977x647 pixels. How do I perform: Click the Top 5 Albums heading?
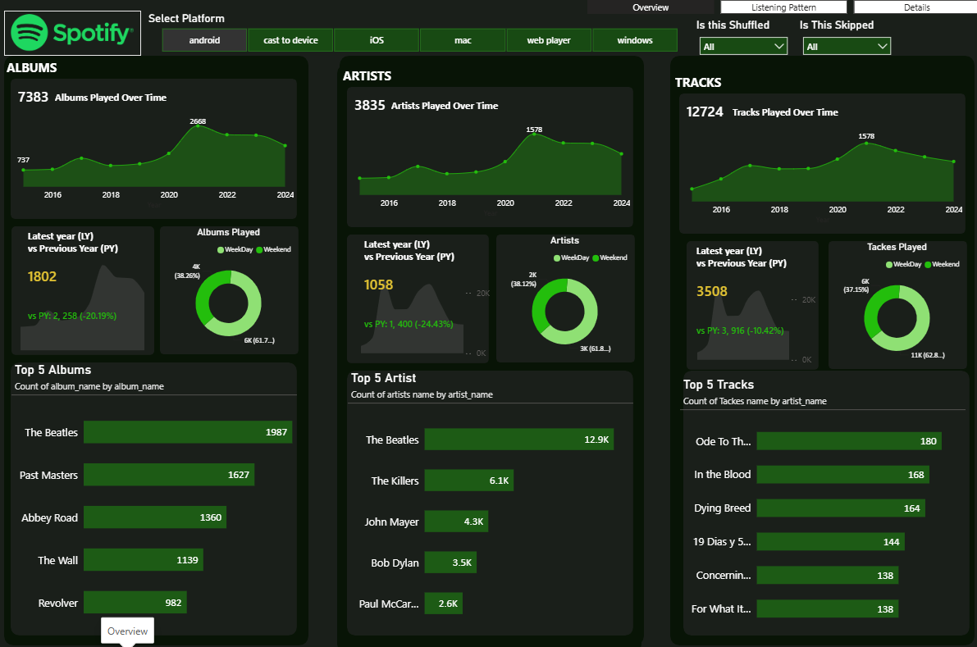[53, 370]
